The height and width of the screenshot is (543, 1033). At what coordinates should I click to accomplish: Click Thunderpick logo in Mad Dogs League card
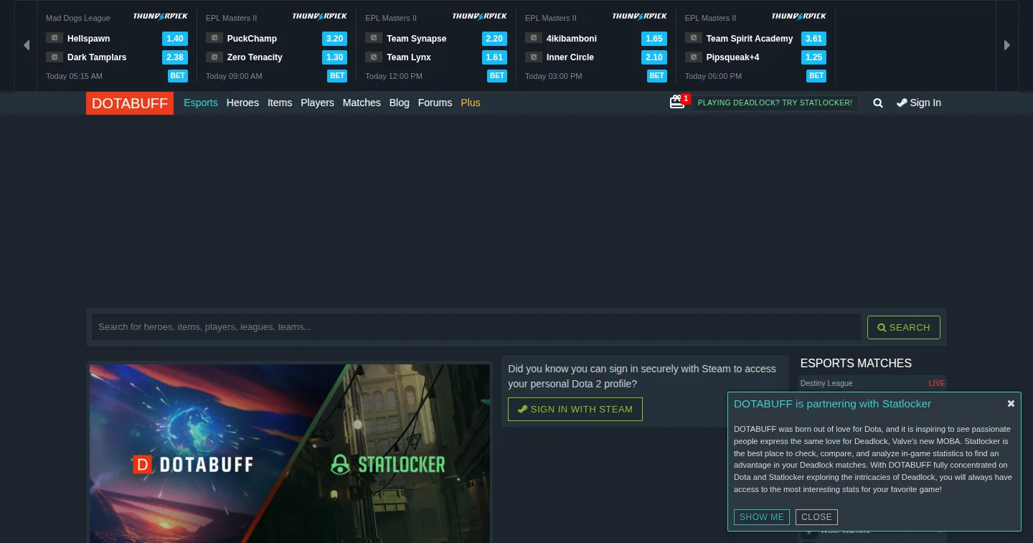[x=160, y=16]
